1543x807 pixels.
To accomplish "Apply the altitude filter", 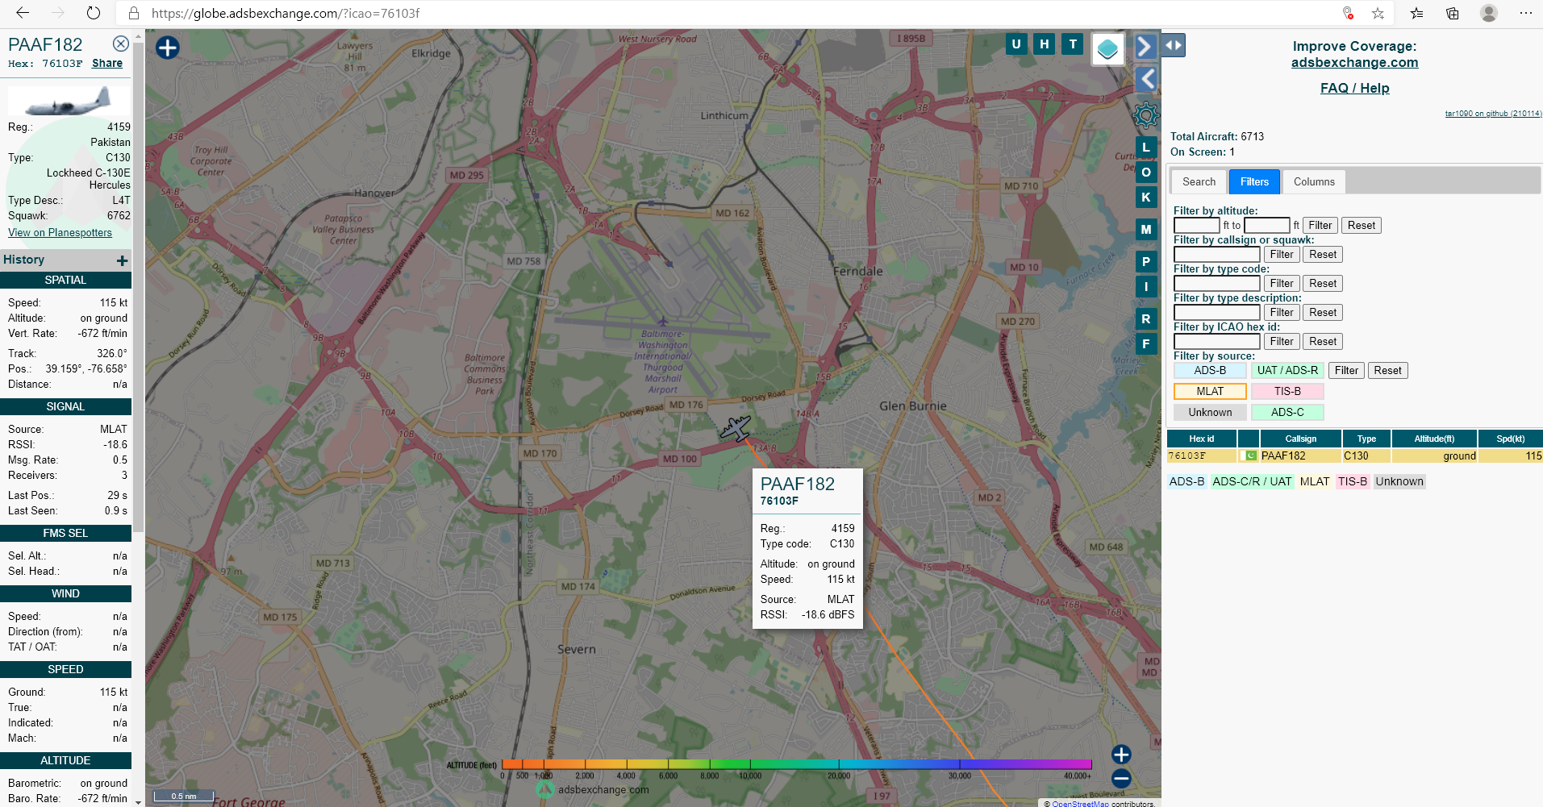I will pos(1320,226).
